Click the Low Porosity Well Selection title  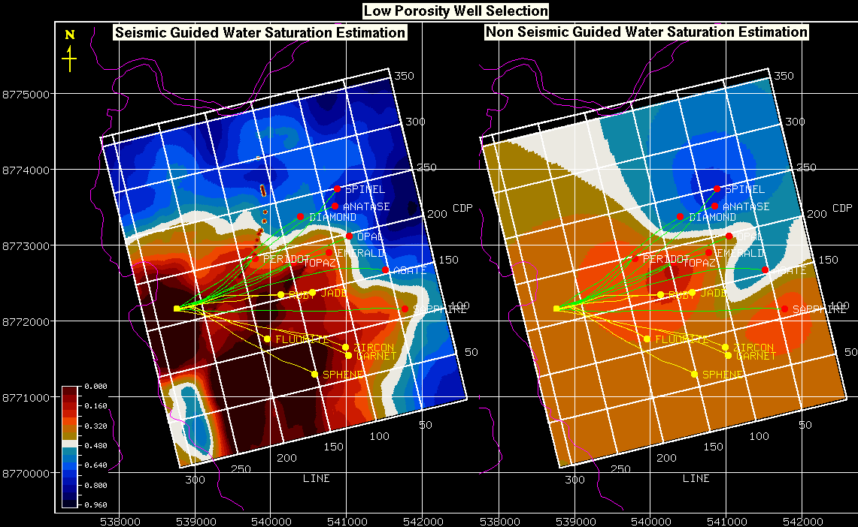(x=456, y=11)
